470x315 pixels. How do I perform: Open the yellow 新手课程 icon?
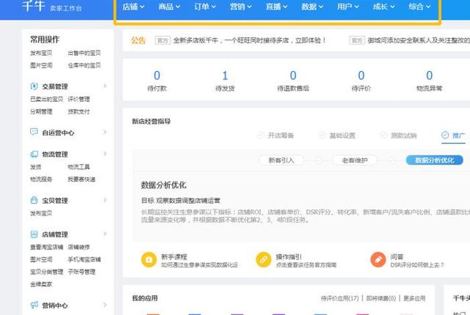pos(149,259)
